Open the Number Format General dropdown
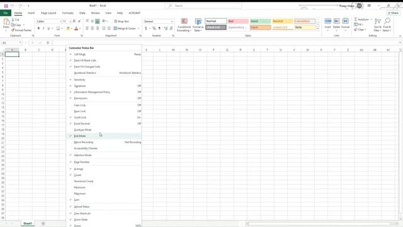403x227 pixels. (x=171, y=21)
